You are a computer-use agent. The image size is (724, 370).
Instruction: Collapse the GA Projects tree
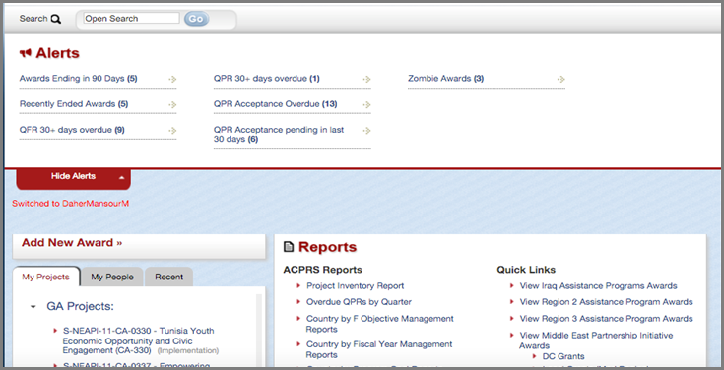tap(33, 307)
